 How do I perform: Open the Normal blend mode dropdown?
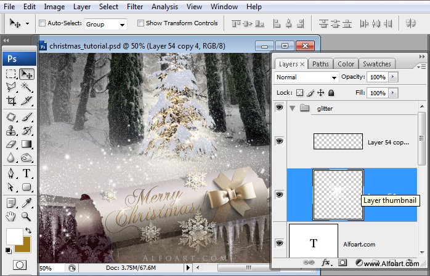[x=306, y=77]
